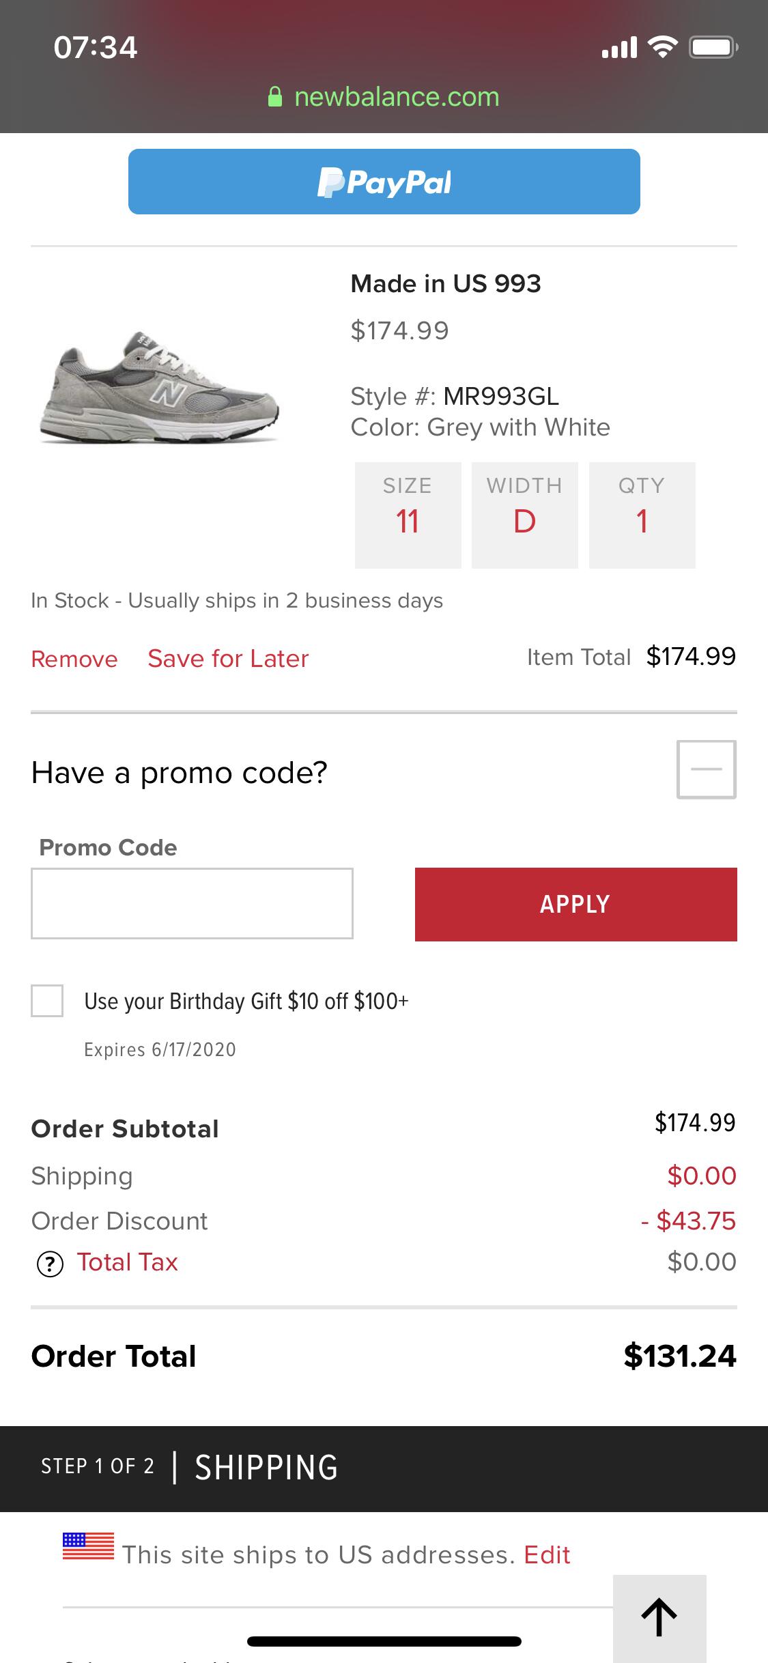Tap the scroll-to-top arrow icon
The image size is (768, 1663).
[659, 1618]
